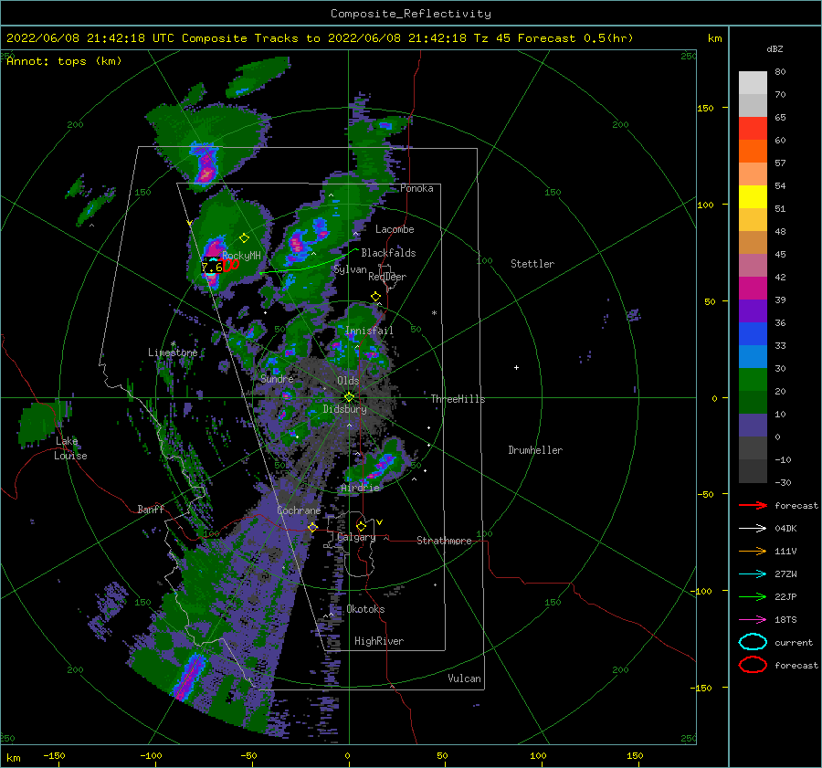Click the Composite_Reflectivity title

(x=411, y=14)
